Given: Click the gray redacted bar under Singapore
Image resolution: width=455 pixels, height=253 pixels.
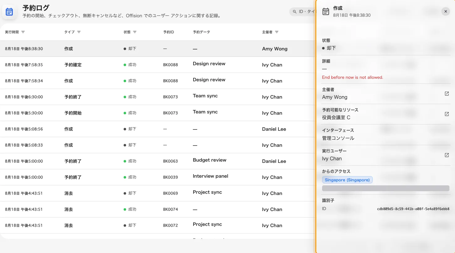Looking at the screenshot, I should [x=386, y=188].
